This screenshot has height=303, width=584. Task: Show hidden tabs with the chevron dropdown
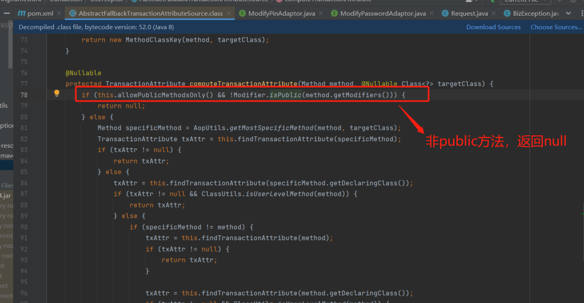point(568,14)
